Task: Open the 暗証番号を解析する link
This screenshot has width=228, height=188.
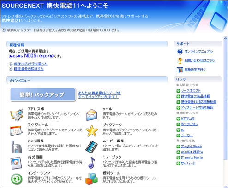Action: (29, 69)
